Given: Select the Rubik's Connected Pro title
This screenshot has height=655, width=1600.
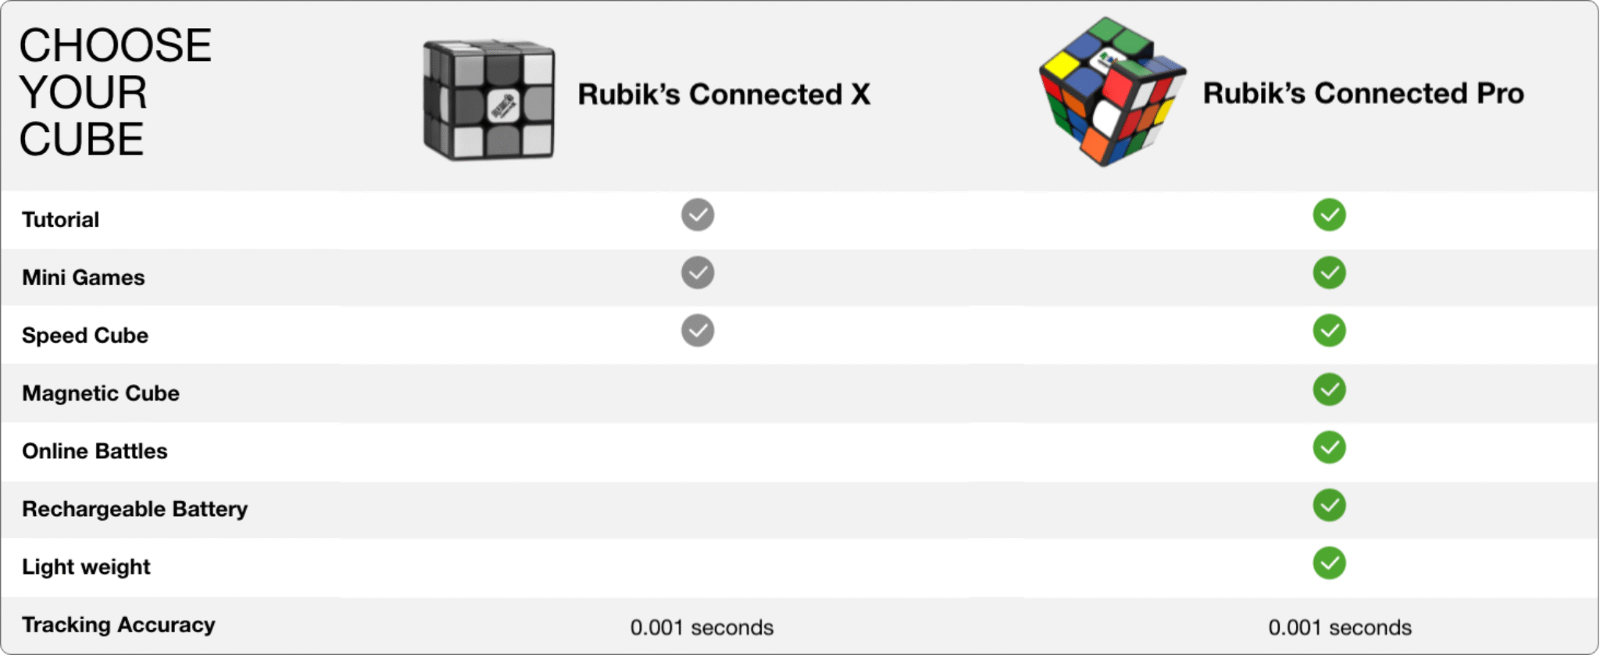Looking at the screenshot, I should click(1363, 94).
